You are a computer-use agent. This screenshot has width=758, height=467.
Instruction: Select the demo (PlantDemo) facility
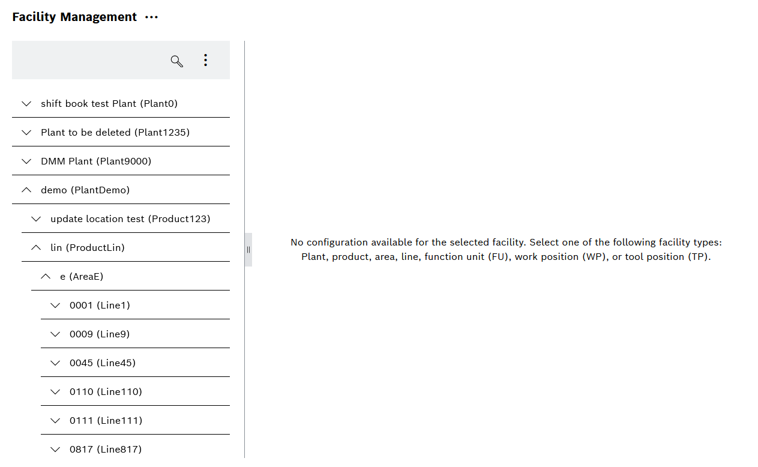pos(85,190)
